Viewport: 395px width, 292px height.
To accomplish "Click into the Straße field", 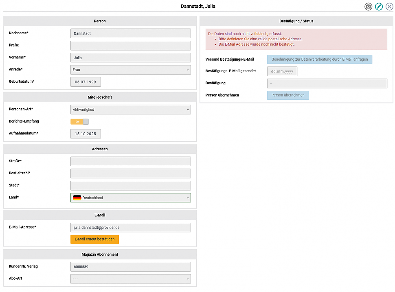I will [x=130, y=162].
